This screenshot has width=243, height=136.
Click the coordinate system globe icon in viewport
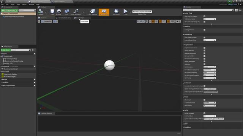tap(147, 22)
